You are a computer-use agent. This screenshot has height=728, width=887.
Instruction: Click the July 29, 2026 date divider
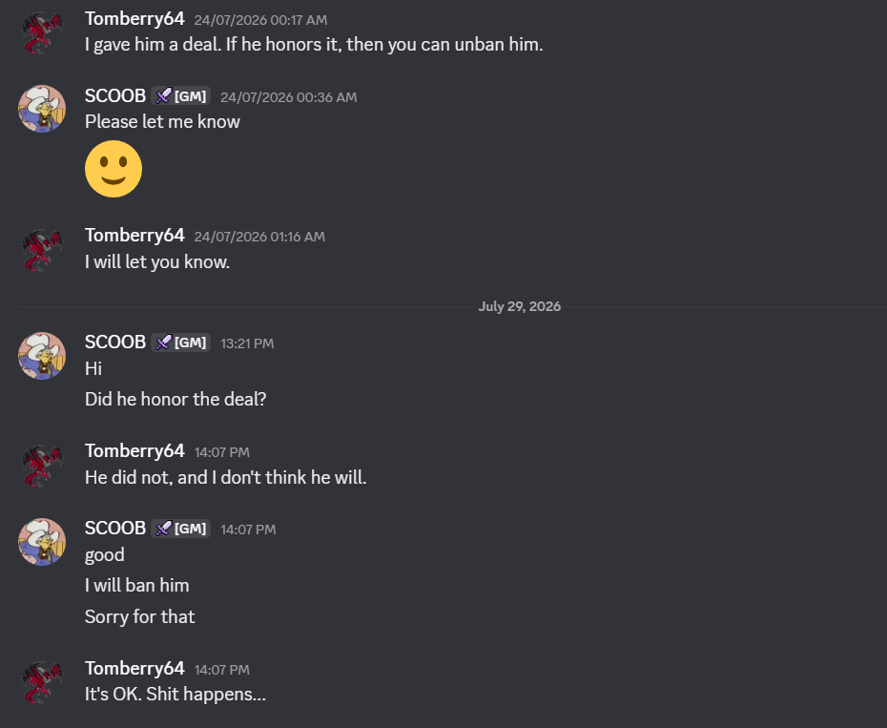click(519, 306)
